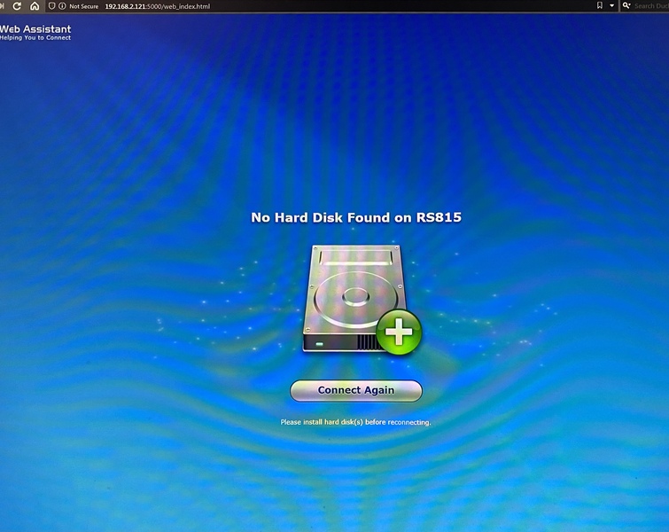Click 'Please install hard disk(s) before reconnecting.' text
This screenshot has width=669, height=532.
click(355, 422)
